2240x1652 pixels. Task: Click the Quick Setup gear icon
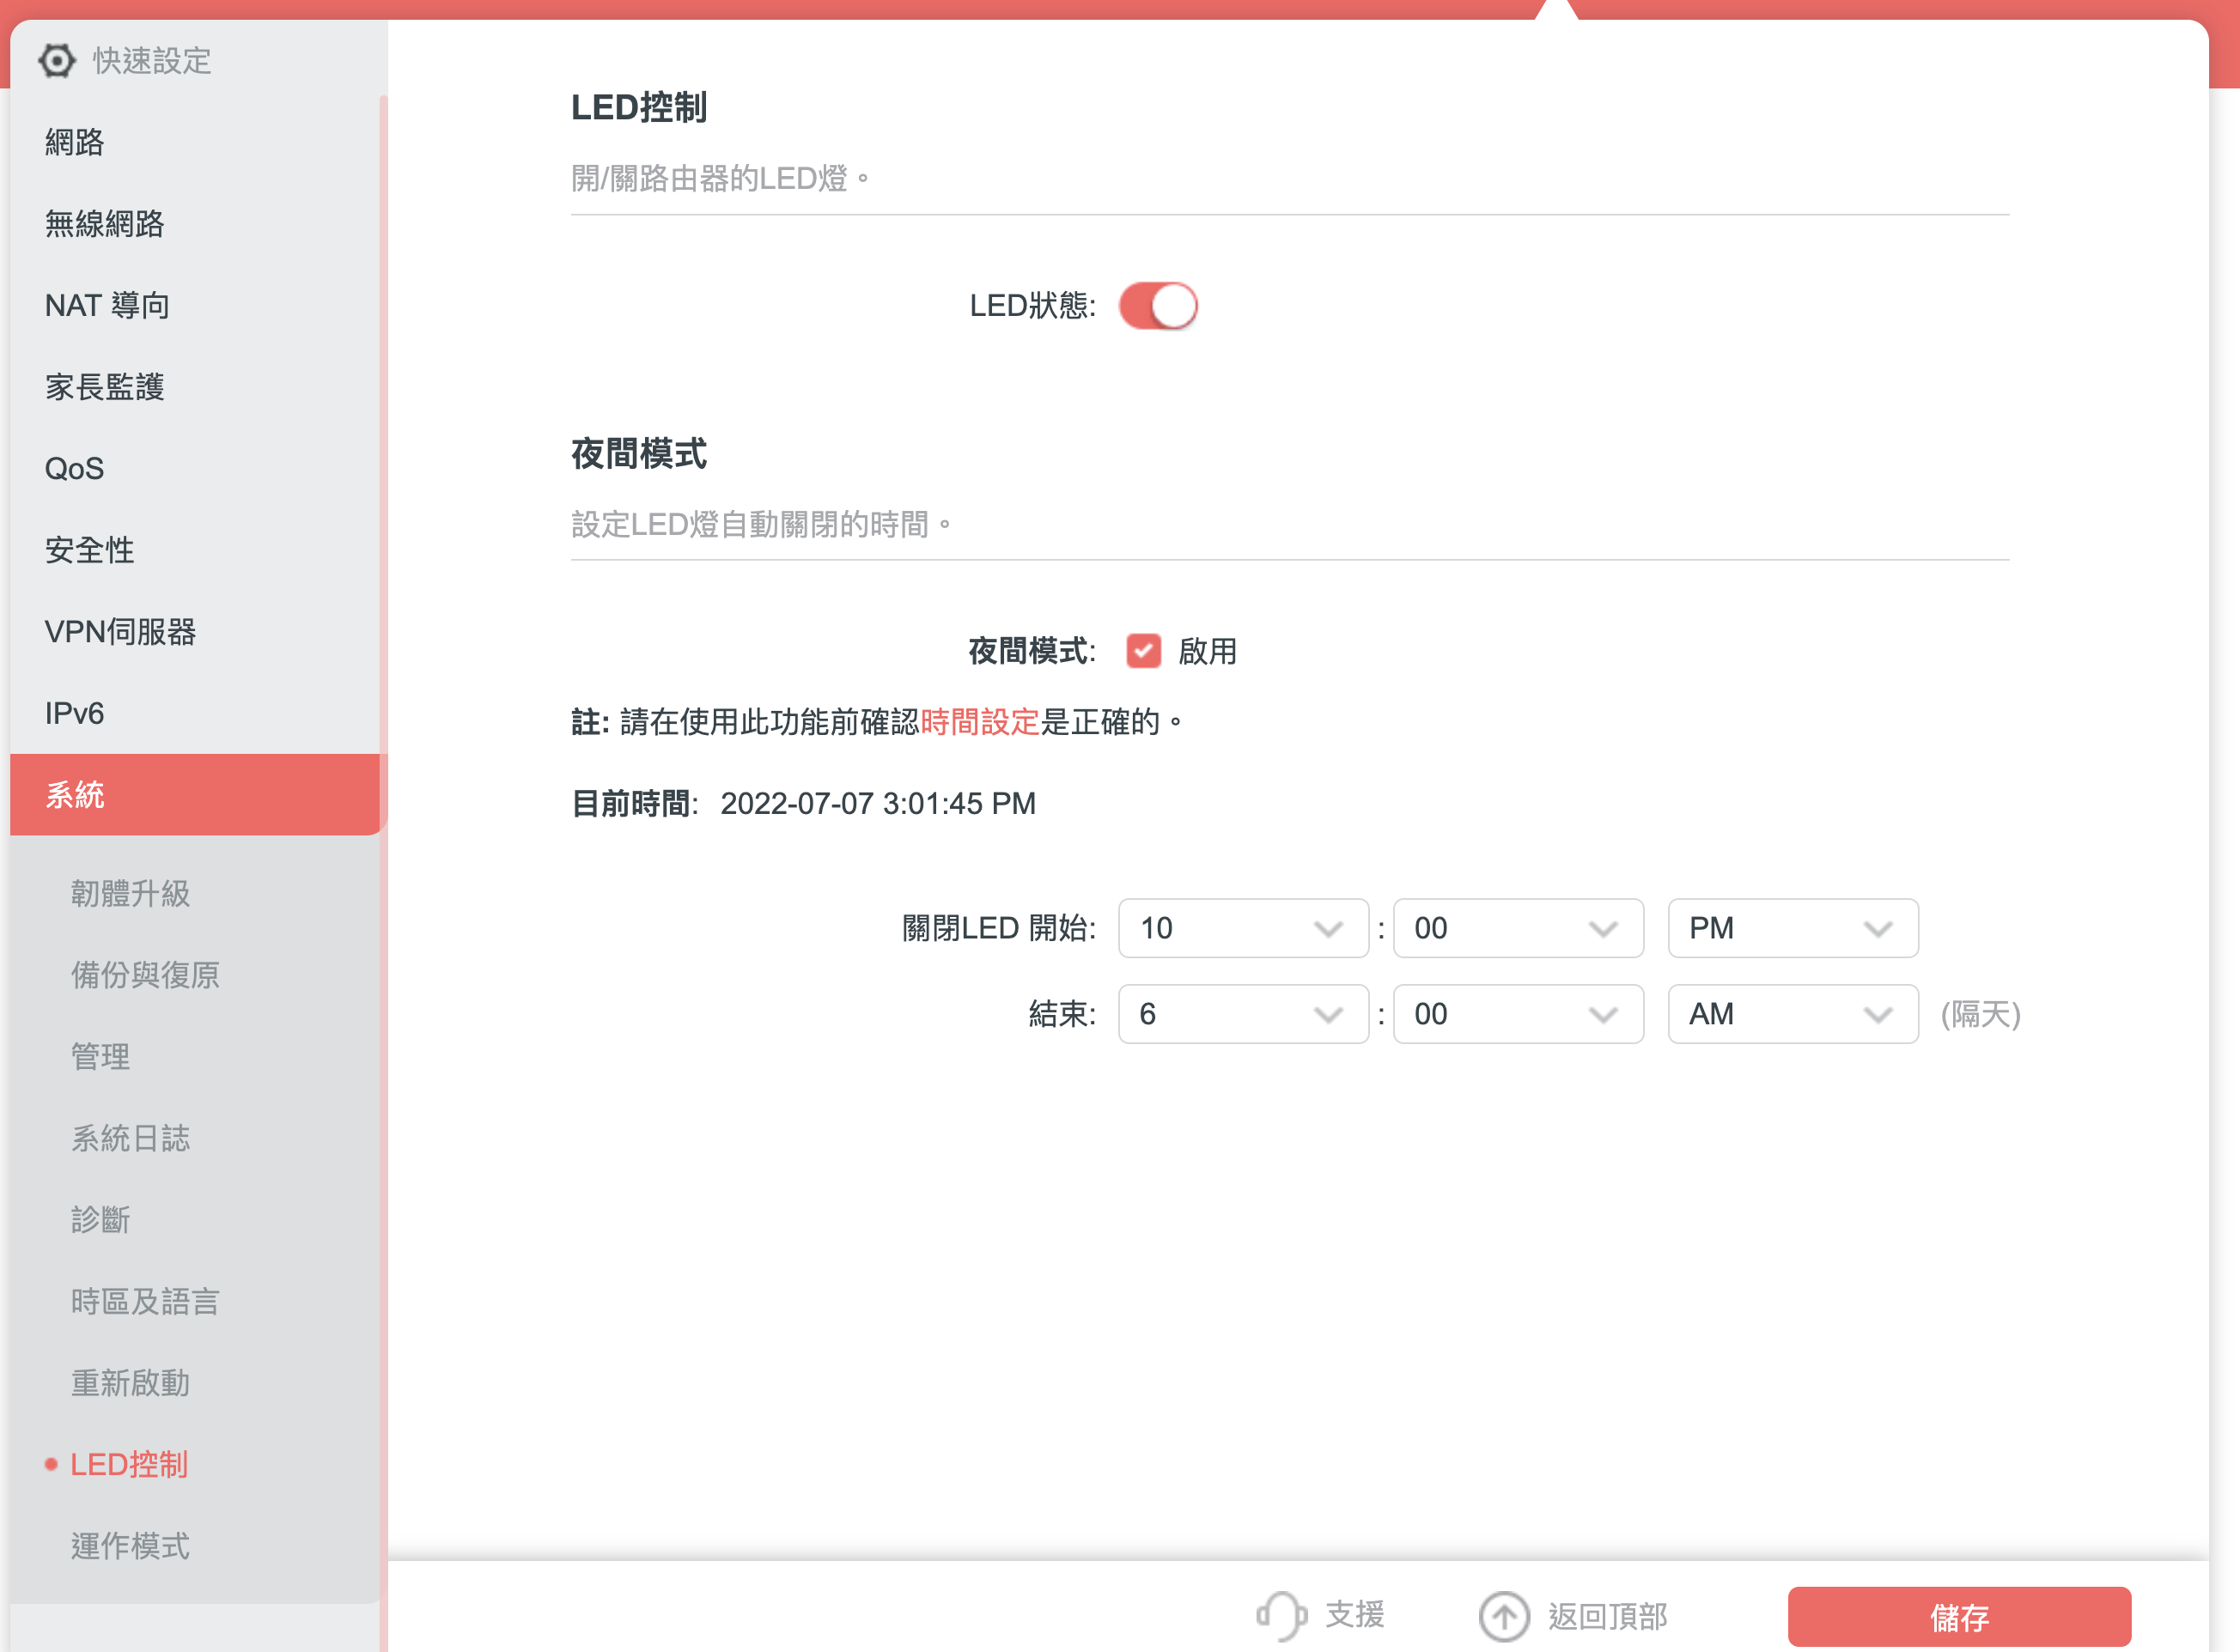pyautogui.click(x=57, y=61)
